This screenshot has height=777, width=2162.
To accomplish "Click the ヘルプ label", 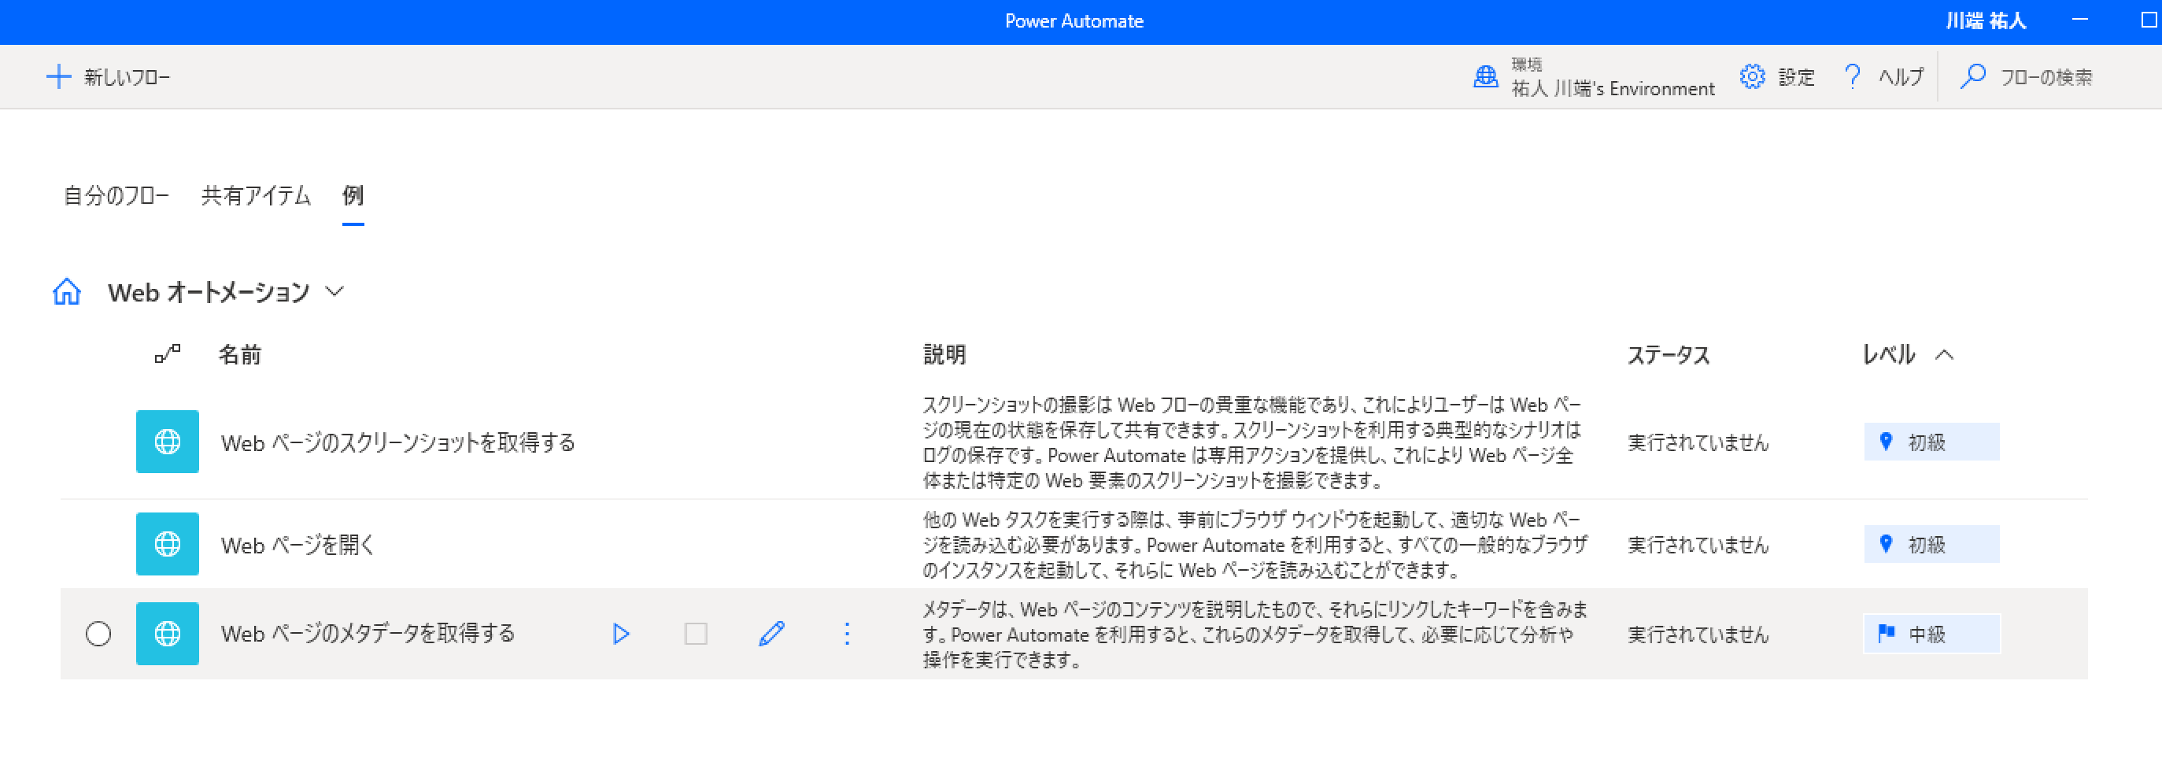I will [1901, 77].
